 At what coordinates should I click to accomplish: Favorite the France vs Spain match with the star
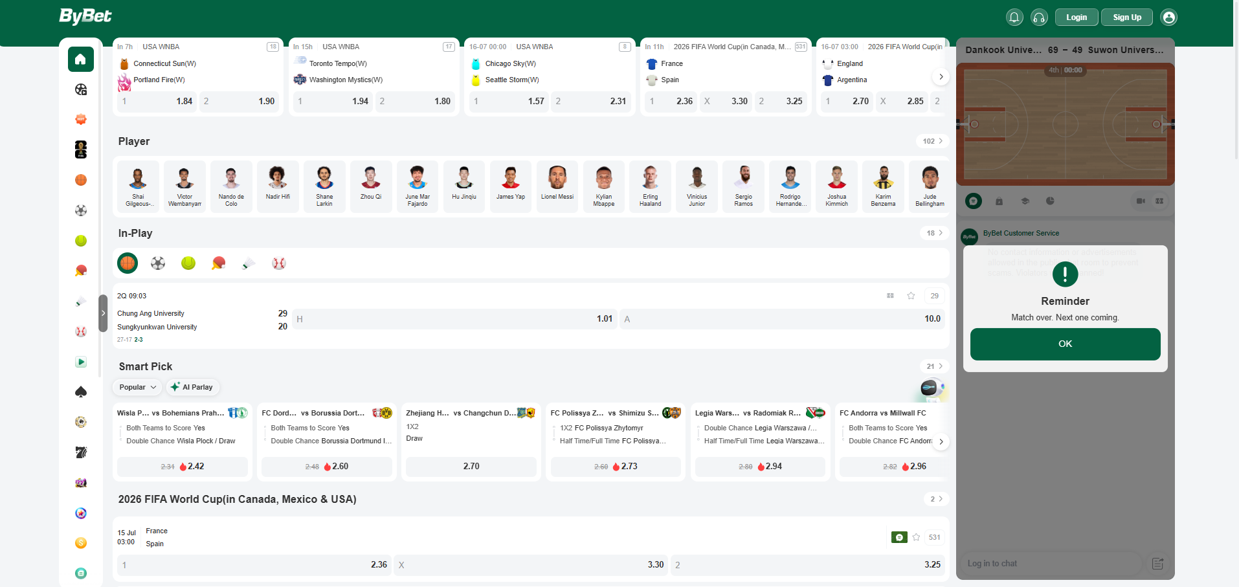tap(916, 537)
